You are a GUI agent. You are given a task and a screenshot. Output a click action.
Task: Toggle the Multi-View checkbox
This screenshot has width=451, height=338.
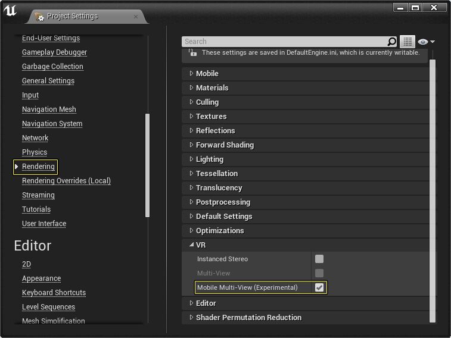pyautogui.click(x=319, y=273)
